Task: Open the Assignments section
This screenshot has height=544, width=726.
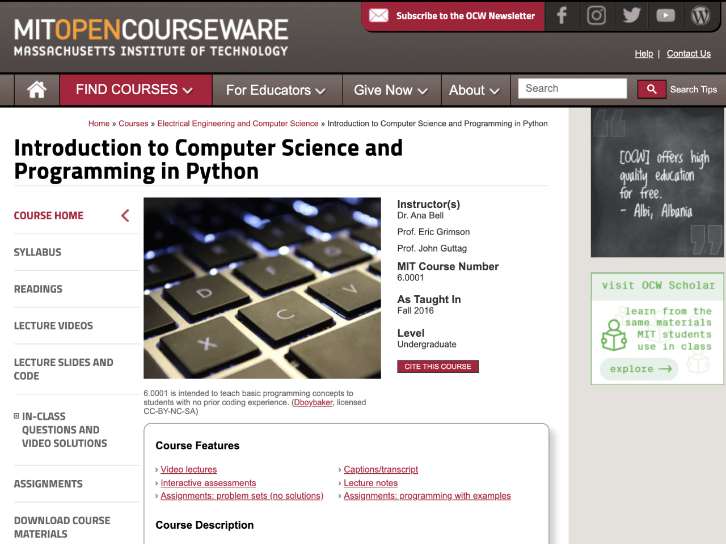Action: (x=48, y=484)
